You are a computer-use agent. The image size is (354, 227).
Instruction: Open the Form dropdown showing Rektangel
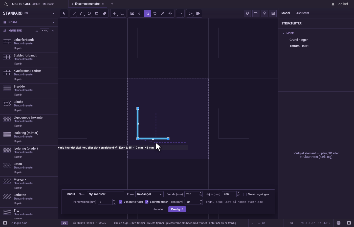pyautogui.click(x=149, y=194)
